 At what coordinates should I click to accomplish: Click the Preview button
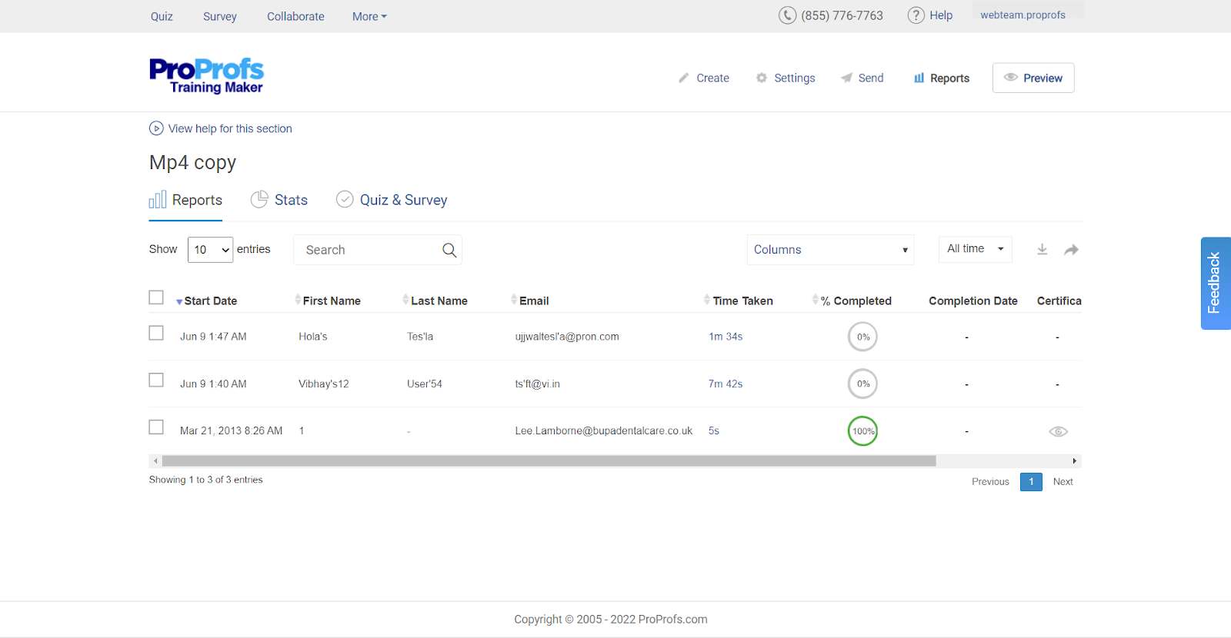point(1033,78)
